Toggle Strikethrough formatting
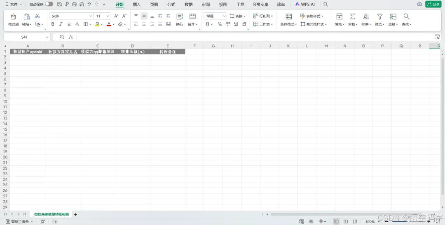The width and height of the screenshot is (445, 225). point(77,24)
